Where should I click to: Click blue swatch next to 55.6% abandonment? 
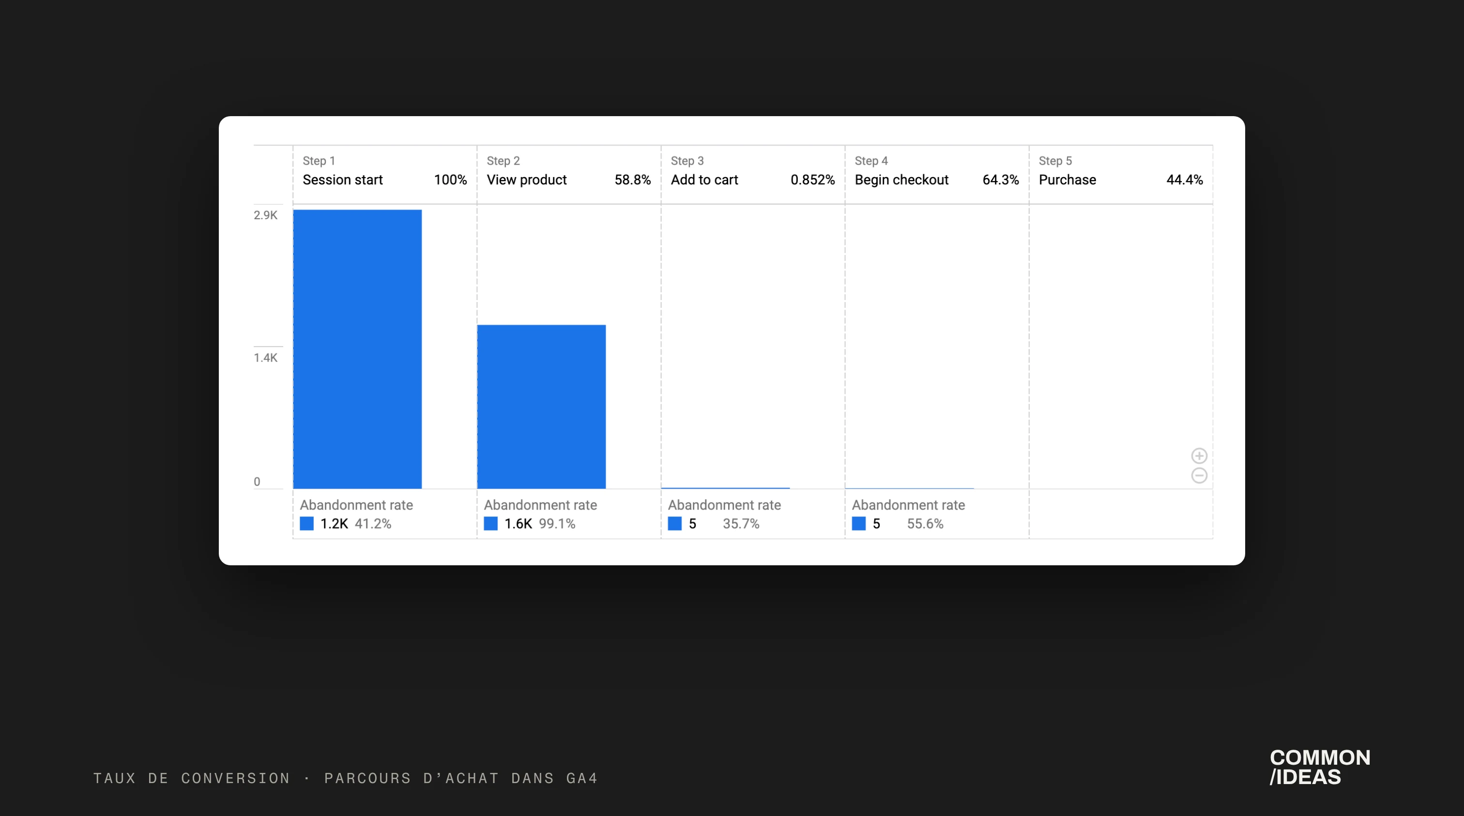coord(859,523)
